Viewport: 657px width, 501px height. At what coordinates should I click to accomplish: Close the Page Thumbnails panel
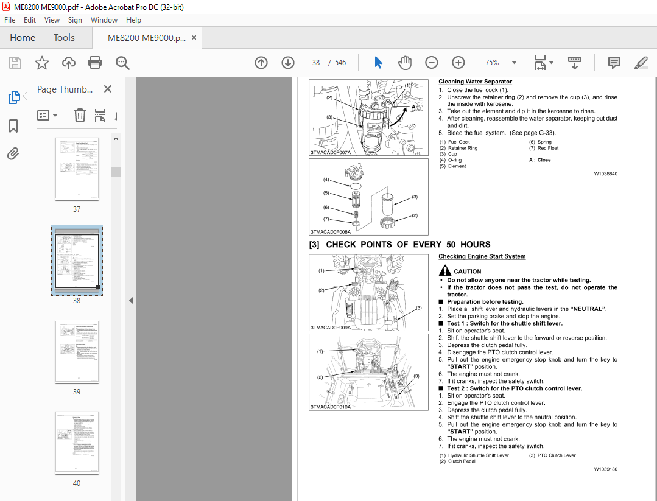click(x=108, y=89)
